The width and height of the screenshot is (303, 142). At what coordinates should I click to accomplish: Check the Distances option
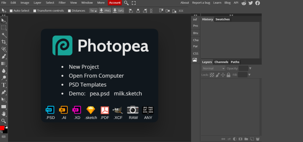(69, 11)
